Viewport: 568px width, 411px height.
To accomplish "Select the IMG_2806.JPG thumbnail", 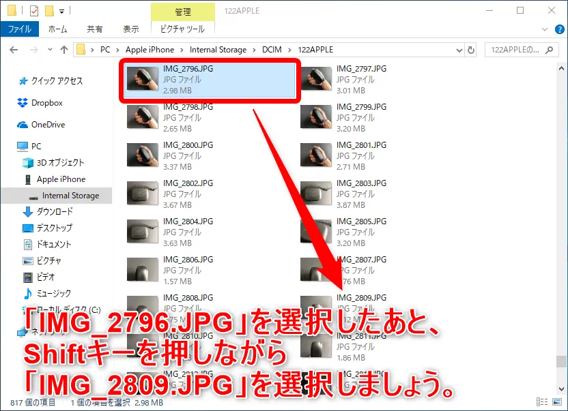I will point(143,269).
